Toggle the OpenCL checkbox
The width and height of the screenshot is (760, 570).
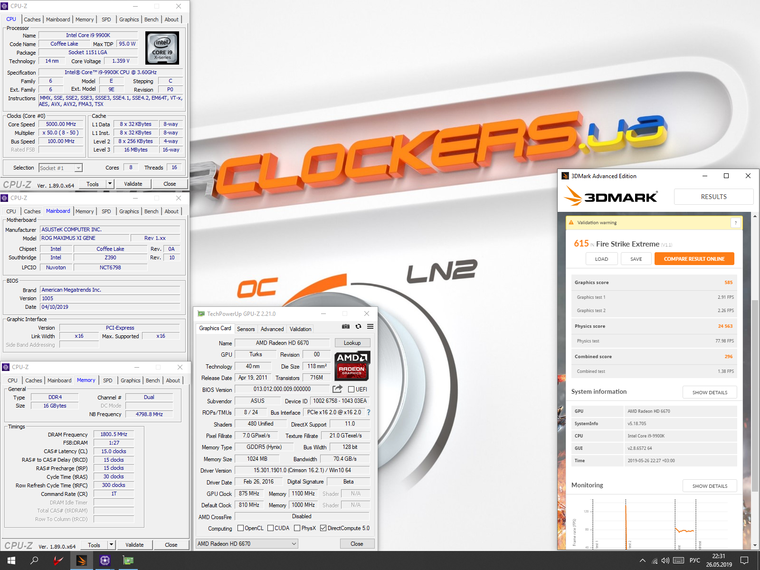[240, 528]
